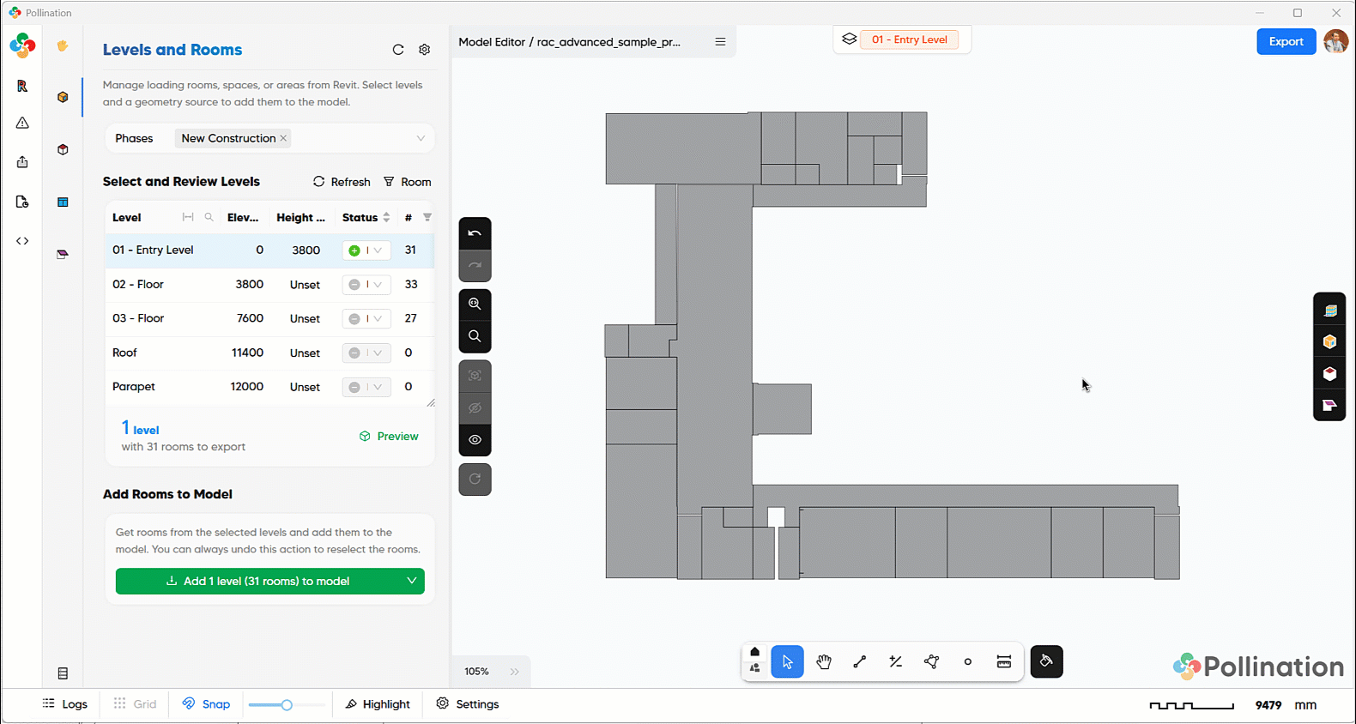Toggle the Grid display option
The image size is (1356, 724).
[x=135, y=704]
